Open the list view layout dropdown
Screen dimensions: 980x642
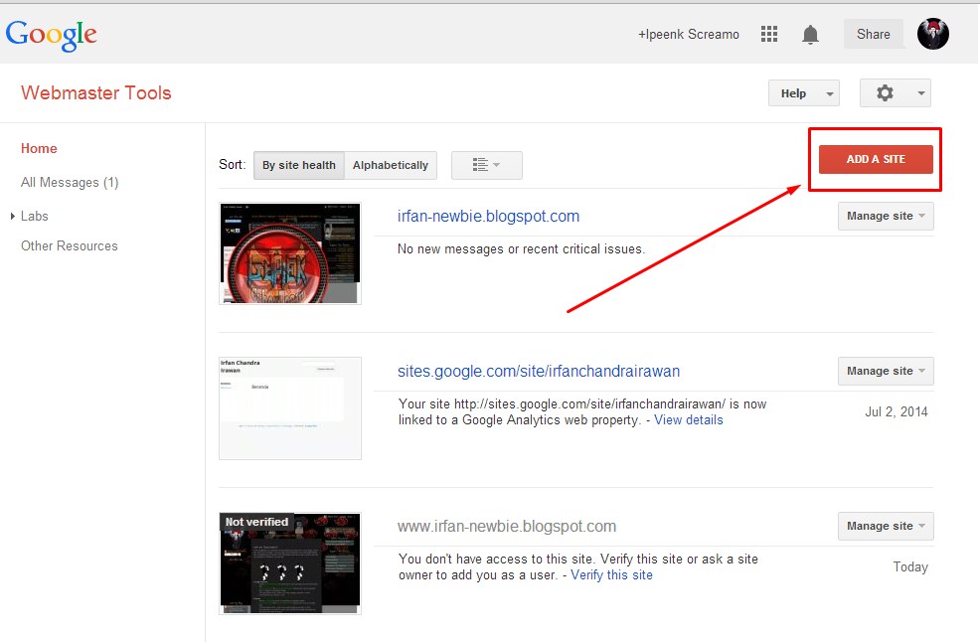coord(486,165)
